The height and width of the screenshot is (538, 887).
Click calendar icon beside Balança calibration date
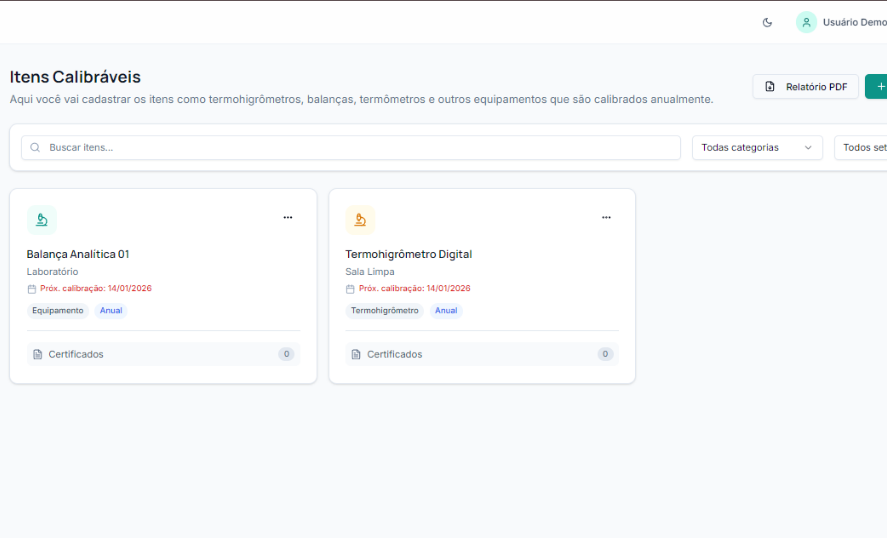coord(32,289)
